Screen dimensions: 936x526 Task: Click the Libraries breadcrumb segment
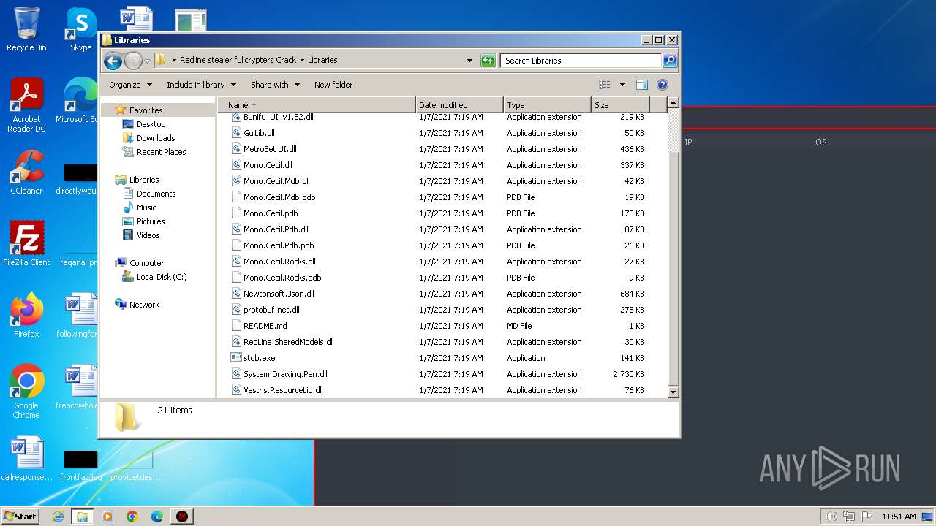point(322,61)
